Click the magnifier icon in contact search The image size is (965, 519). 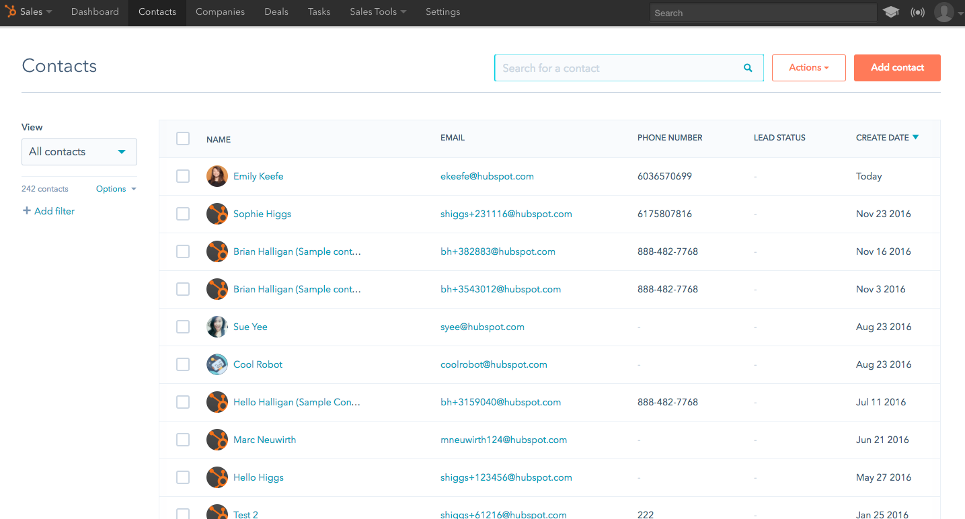tap(748, 68)
